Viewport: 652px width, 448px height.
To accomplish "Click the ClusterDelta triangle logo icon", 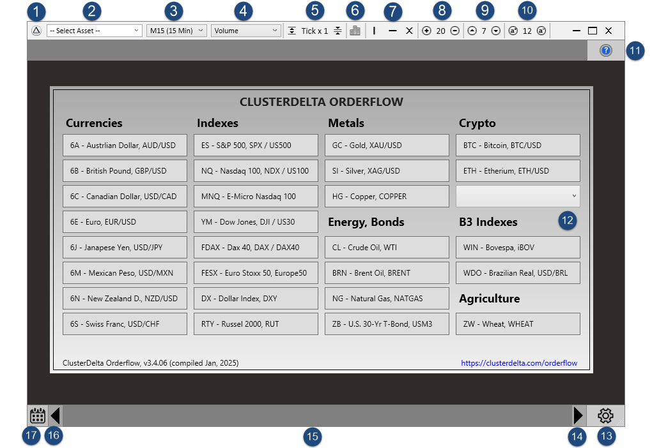I will (36, 31).
